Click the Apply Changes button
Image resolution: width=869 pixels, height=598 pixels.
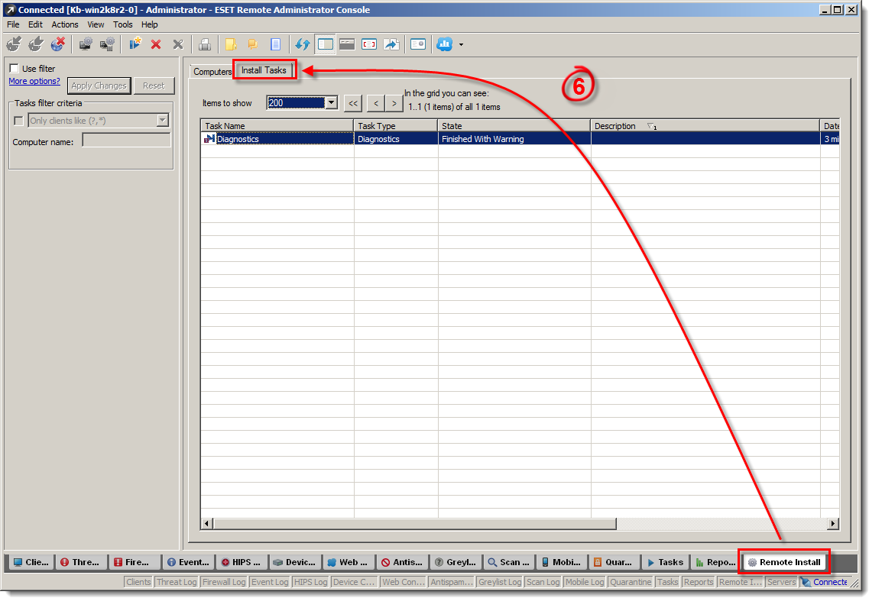pos(99,86)
